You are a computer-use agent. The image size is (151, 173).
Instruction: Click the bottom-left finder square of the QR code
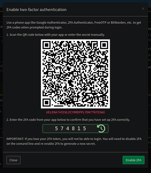(46, 103)
